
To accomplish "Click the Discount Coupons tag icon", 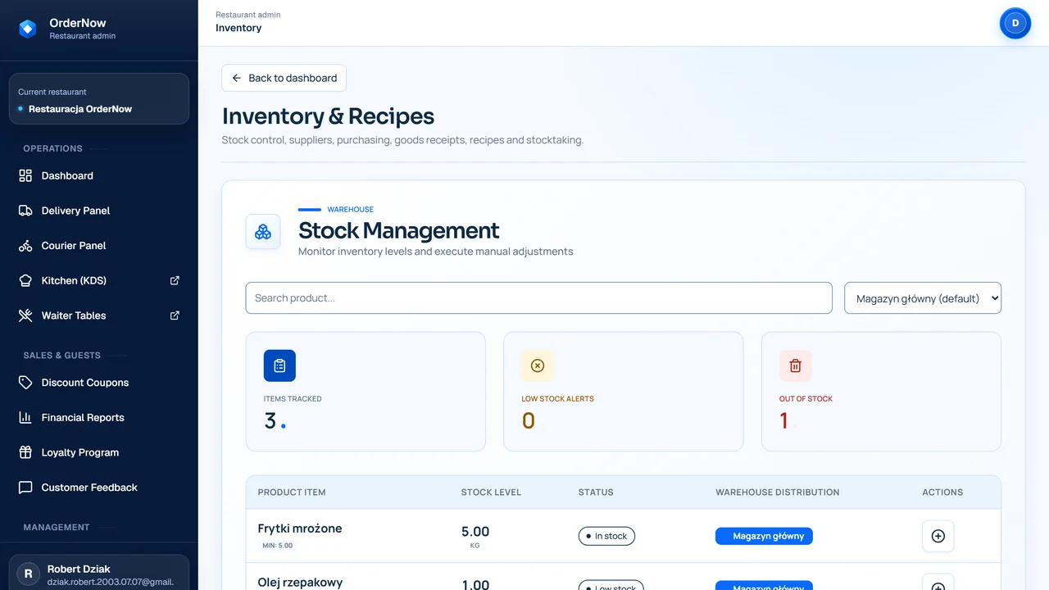I will coord(25,383).
